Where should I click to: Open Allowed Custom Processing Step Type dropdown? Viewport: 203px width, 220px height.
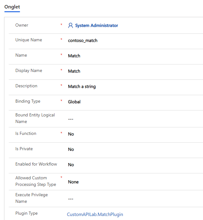click(73, 182)
